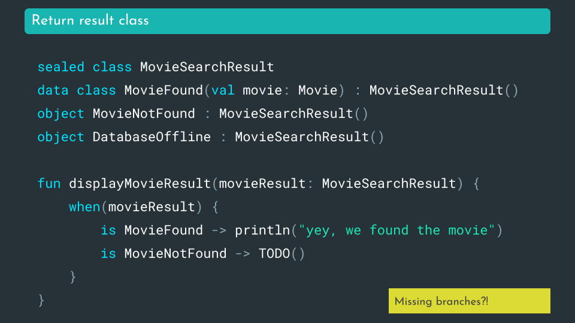Click the final closing brace of the function
This screenshot has width=575, height=323.
coord(41,300)
